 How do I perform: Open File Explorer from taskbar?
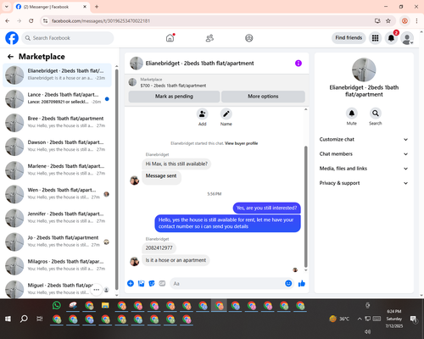pyautogui.click(x=105, y=305)
